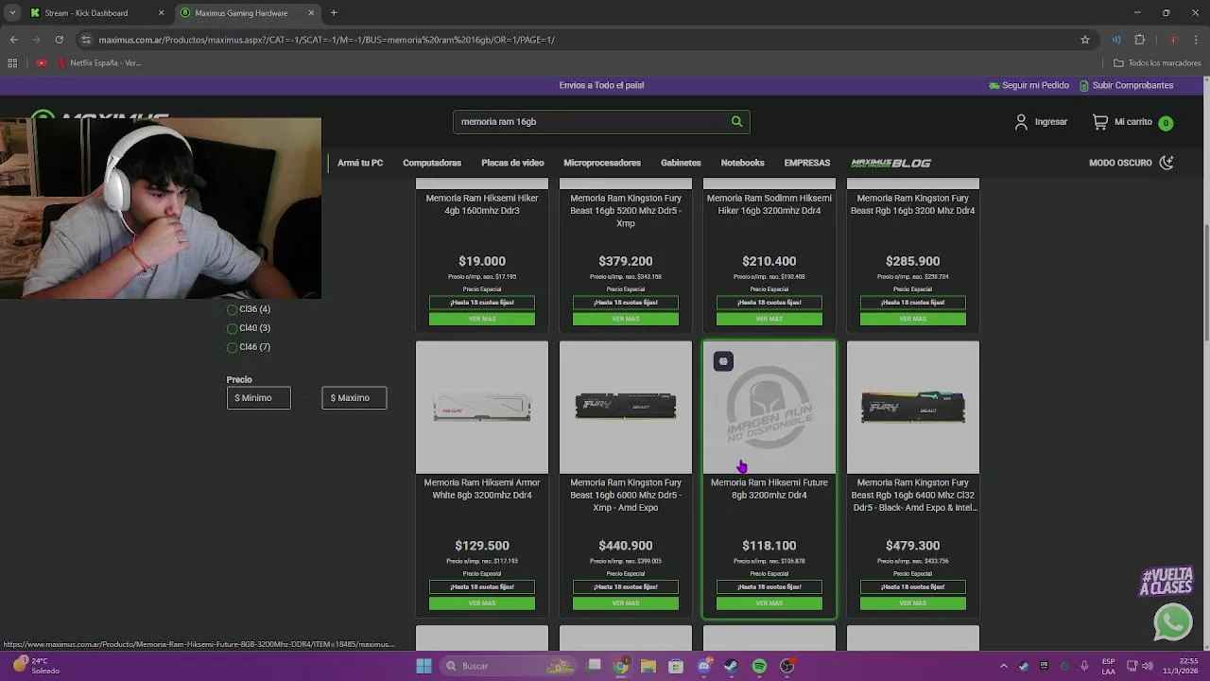Open browser extensions puzzle icon
The image size is (1210, 681).
[1139, 40]
